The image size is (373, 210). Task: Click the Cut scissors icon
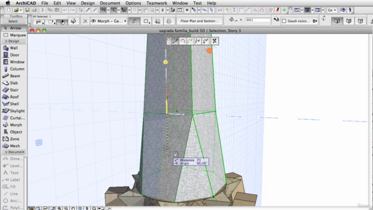pos(43,10)
